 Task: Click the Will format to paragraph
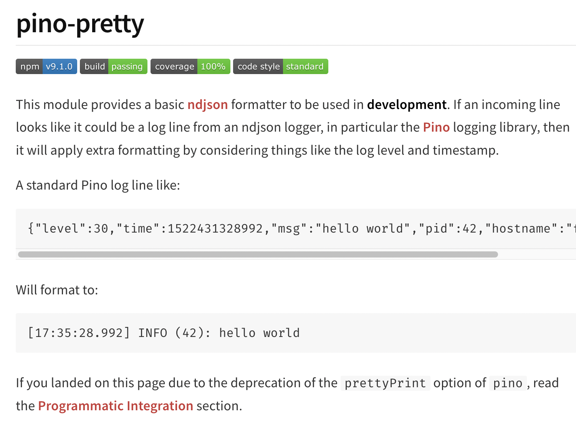(x=57, y=290)
